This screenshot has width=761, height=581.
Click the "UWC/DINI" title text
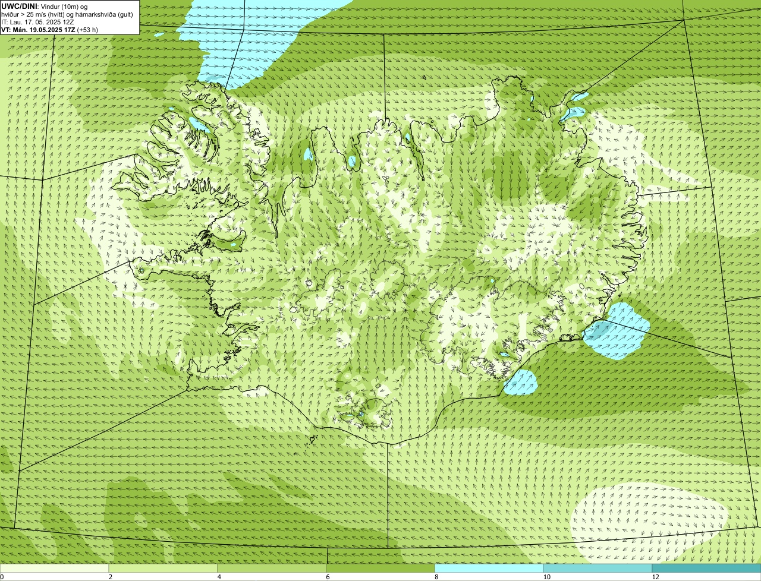(19, 7)
